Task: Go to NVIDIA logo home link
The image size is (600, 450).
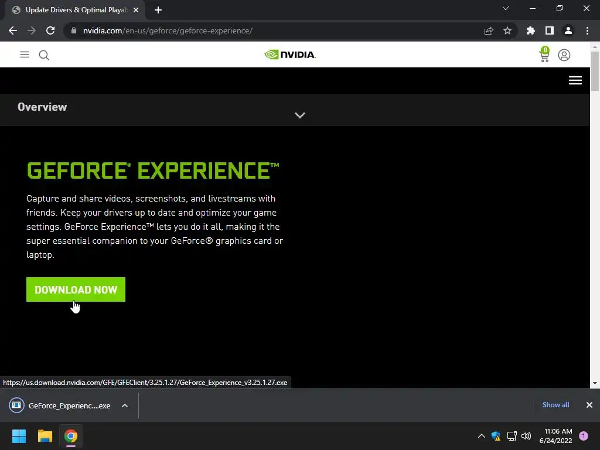Action: pos(290,54)
